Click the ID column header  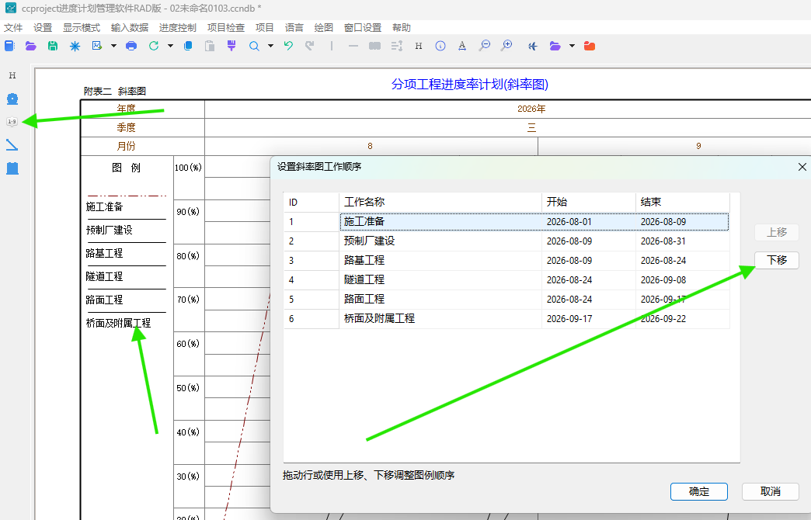coord(312,202)
